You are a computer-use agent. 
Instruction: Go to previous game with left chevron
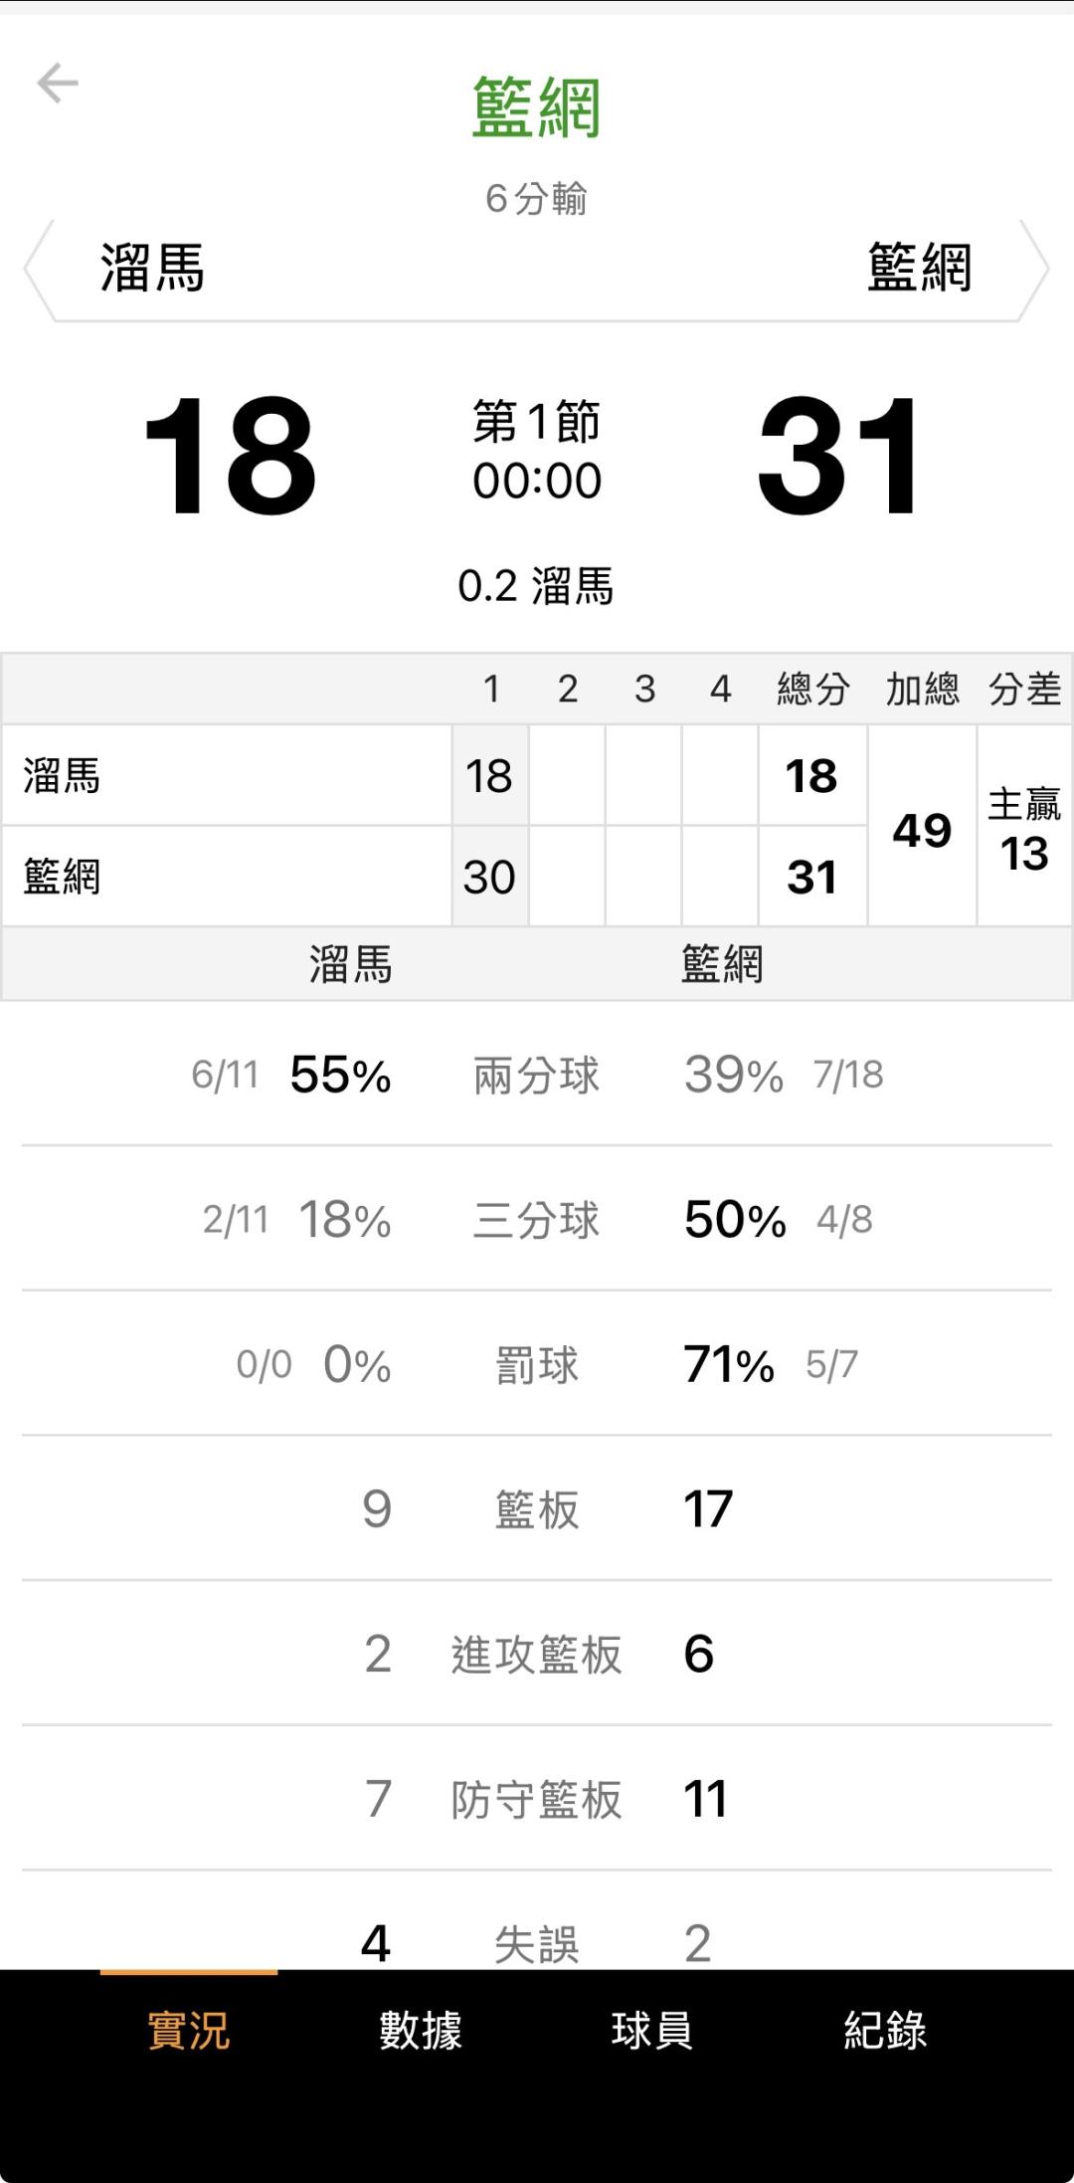[38, 270]
